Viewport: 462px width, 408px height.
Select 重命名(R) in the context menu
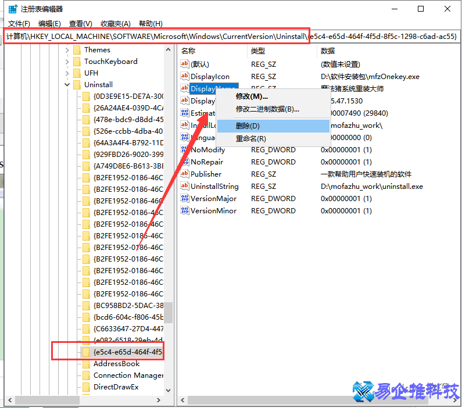pos(250,138)
